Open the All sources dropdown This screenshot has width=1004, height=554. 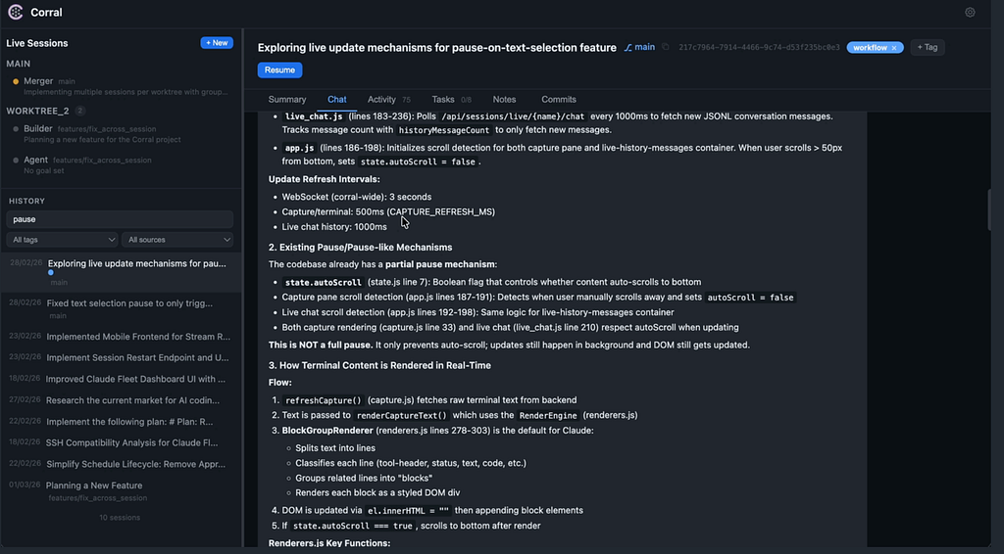tap(177, 240)
